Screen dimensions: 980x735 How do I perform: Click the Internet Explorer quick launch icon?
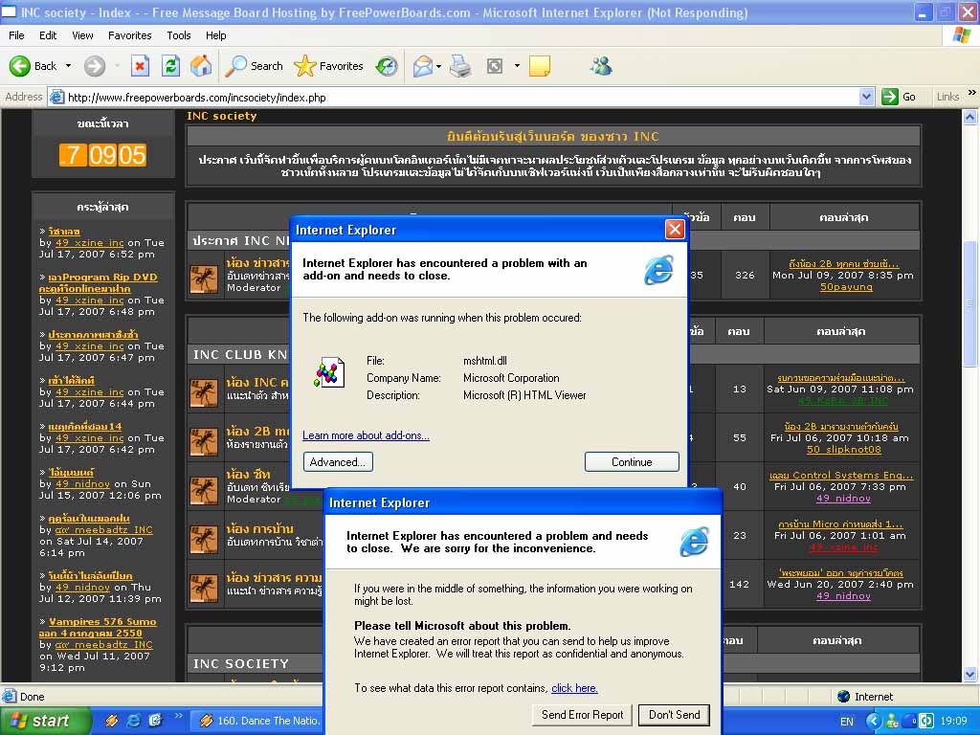133,721
